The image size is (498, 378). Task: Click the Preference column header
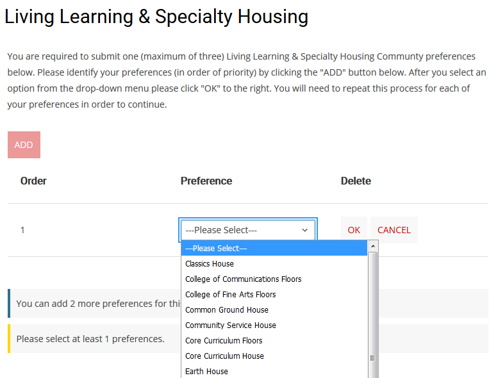(x=206, y=181)
